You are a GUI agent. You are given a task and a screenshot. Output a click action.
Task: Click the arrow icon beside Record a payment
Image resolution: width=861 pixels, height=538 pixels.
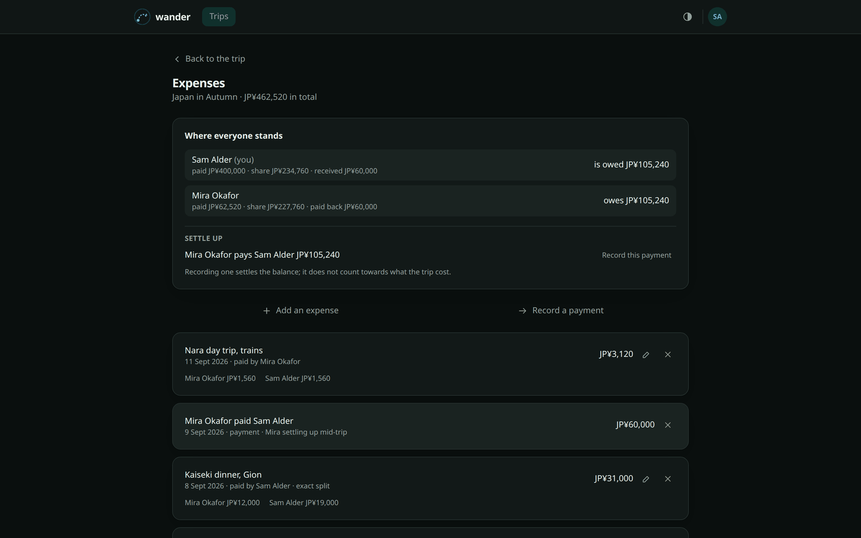point(523,311)
